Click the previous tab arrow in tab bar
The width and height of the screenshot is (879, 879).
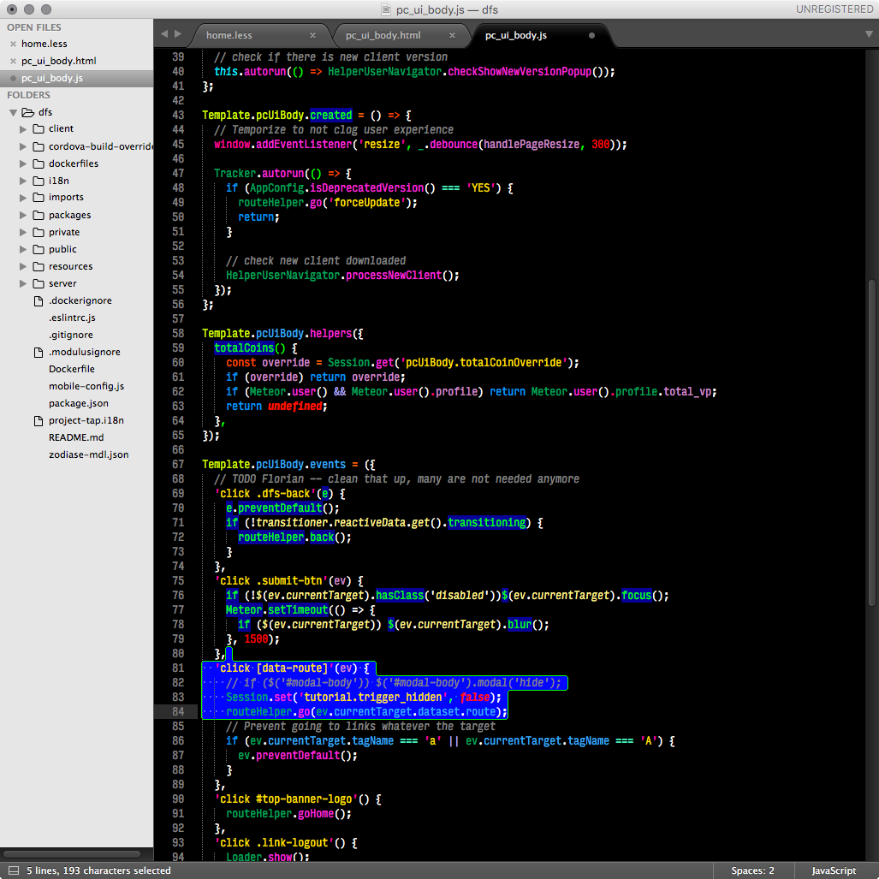tap(164, 34)
